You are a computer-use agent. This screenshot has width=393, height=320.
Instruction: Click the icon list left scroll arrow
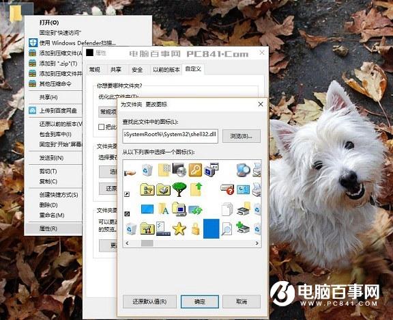(127, 243)
